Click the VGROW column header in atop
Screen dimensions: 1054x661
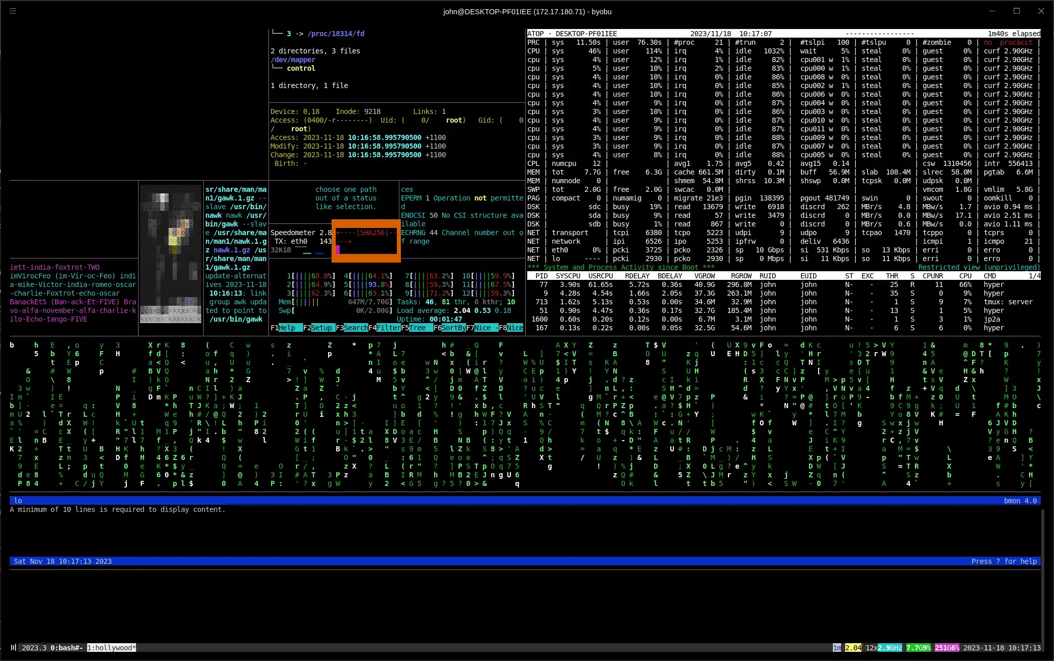[x=705, y=276]
